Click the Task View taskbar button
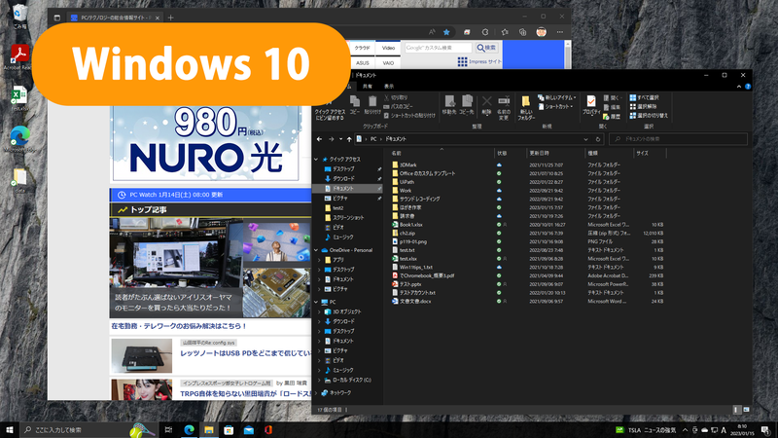 [x=168, y=430]
